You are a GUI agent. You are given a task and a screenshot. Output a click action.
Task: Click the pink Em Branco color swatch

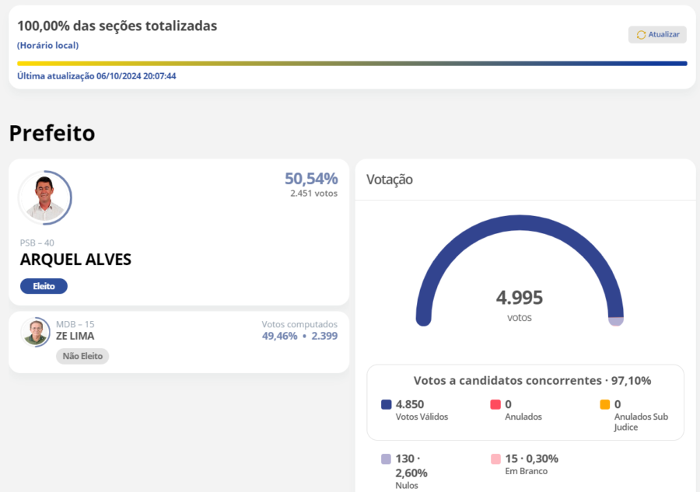coord(495,459)
